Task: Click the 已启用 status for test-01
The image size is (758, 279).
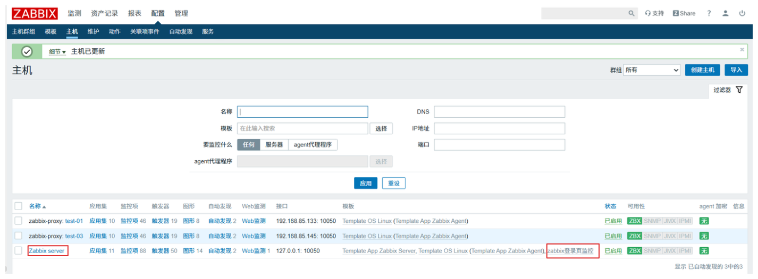Action: tap(613, 221)
